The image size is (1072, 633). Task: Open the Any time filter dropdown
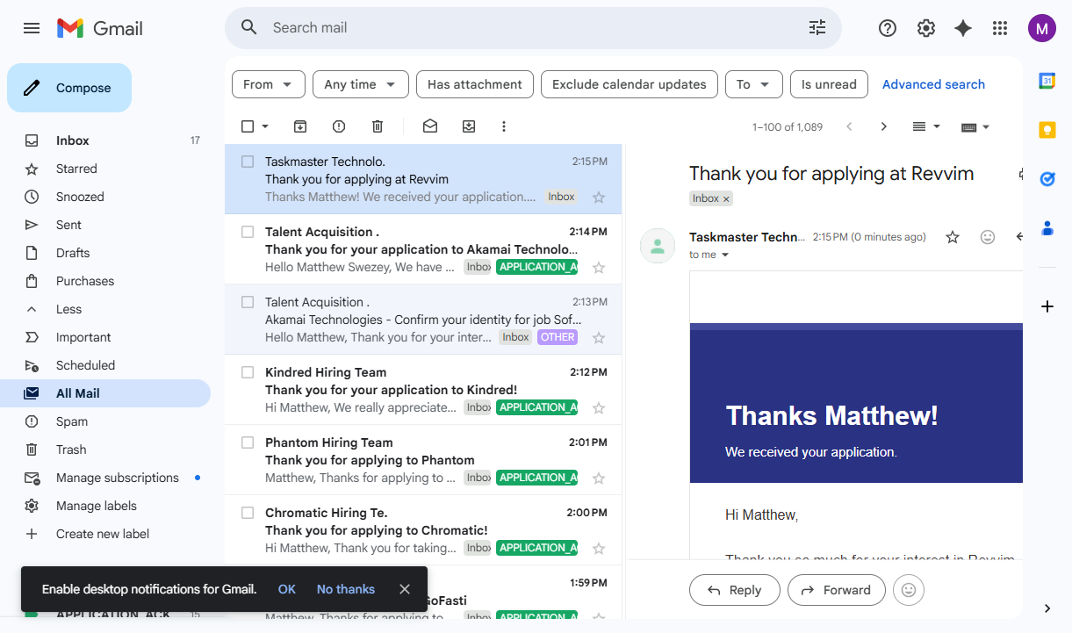coord(360,84)
